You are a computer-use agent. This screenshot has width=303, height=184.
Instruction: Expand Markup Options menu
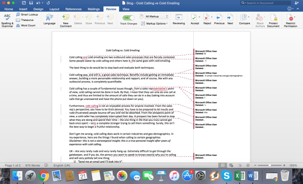pos(154,23)
